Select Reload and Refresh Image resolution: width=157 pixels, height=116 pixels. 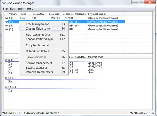coord(44,51)
